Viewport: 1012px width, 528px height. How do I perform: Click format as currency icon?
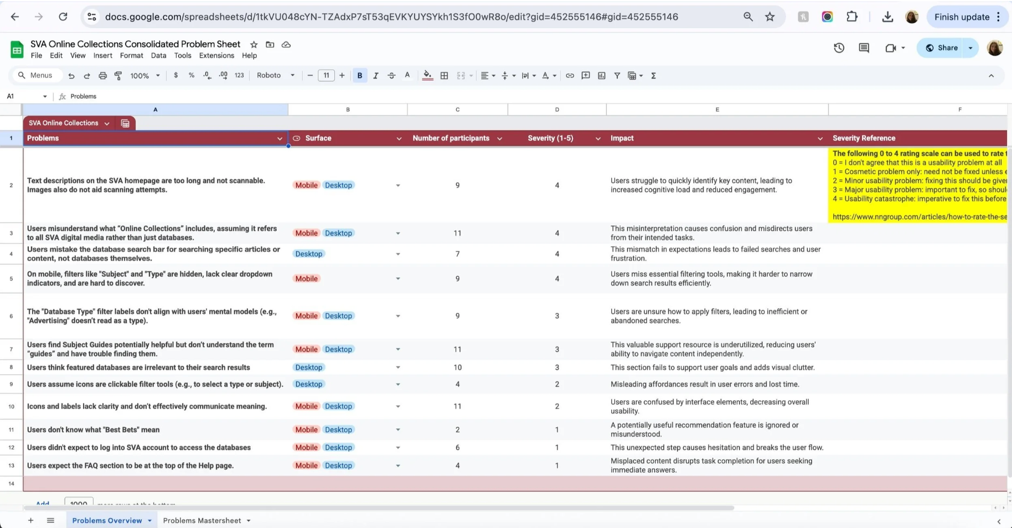[x=176, y=75]
